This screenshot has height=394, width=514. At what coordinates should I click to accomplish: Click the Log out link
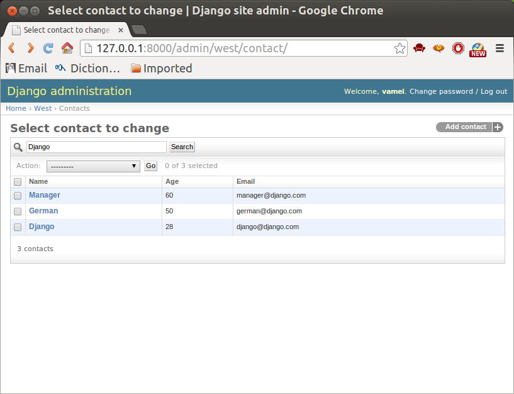[x=494, y=91]
